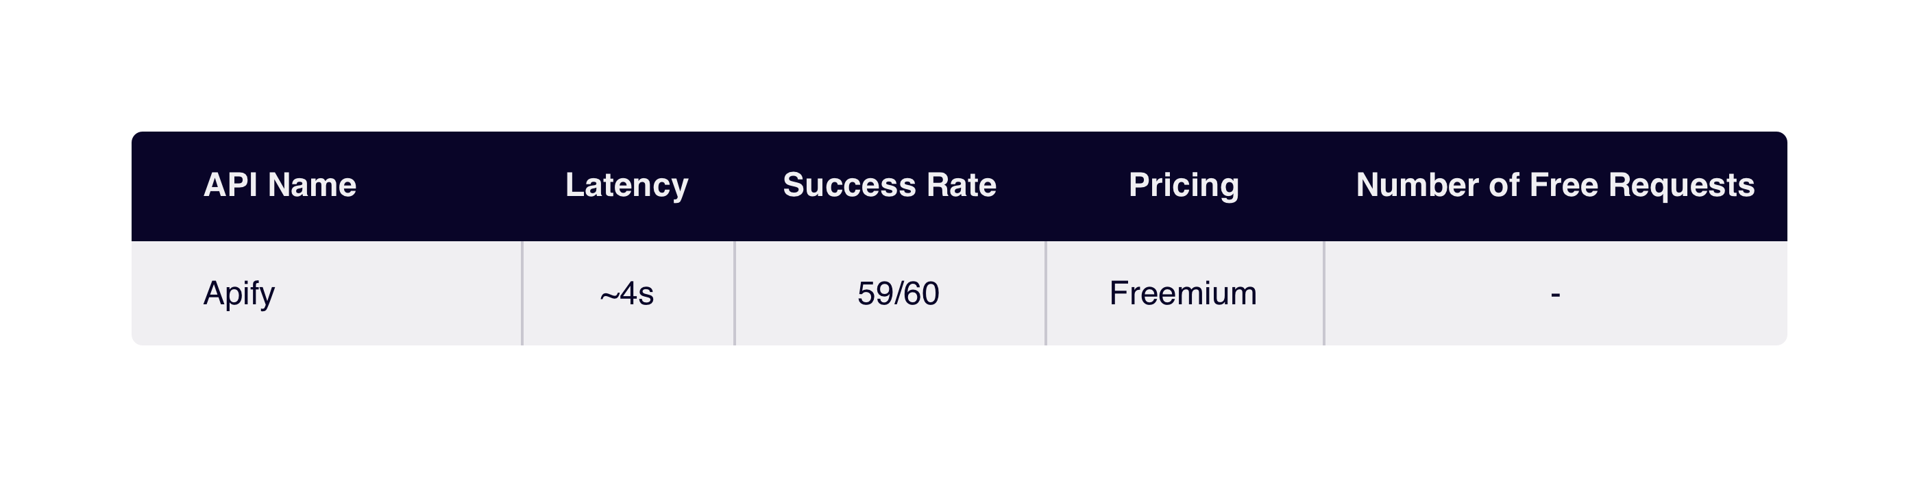Click the Success Rate column header
Screen dimensions: 1919x477
click(x=890, y=185)
